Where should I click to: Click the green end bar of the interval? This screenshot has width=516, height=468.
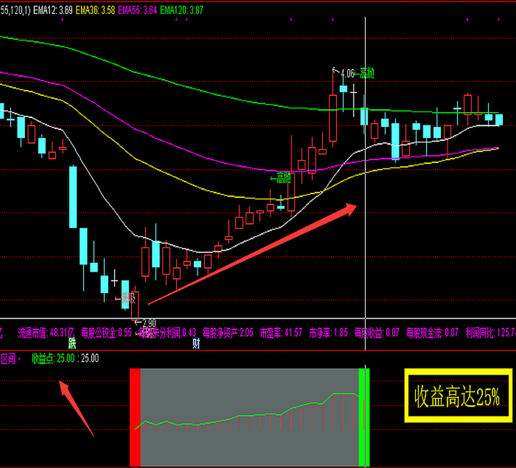click(x=364, y=417)
